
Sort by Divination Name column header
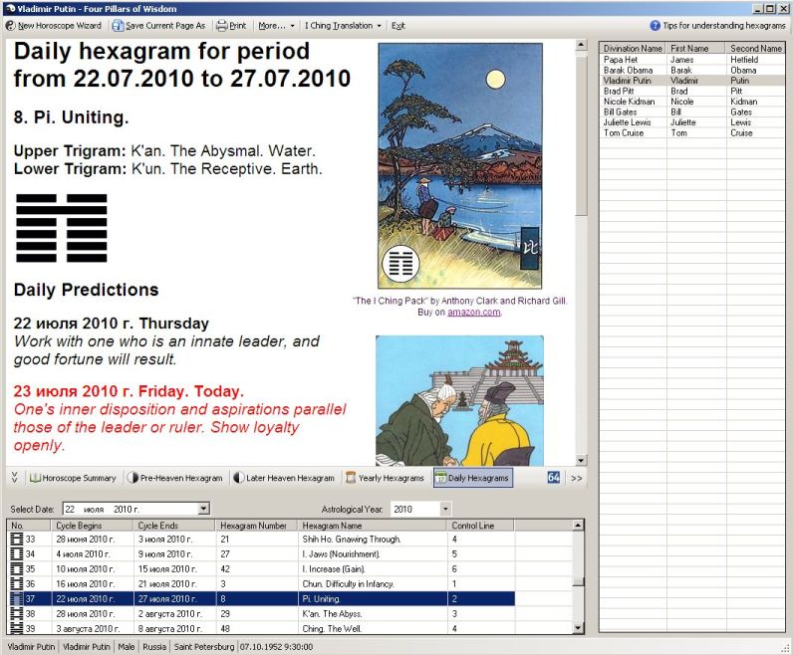pyautogui.click(x=633, y=48)
